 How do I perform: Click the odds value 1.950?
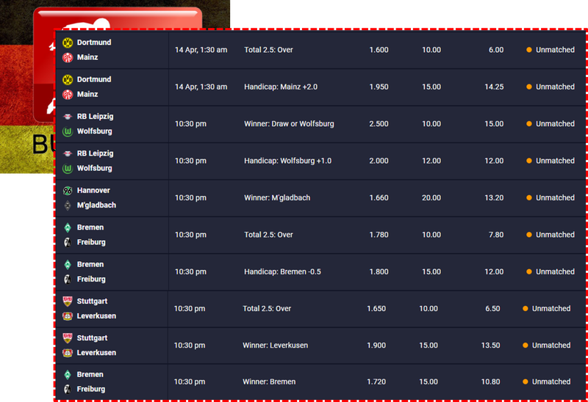(x=379, y=87)
